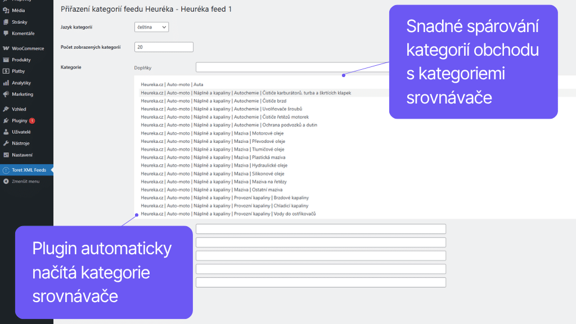This screenshot has height=324, width=576.
Task: Click the WooCommerce logo icon
Action: (x=6, y=48)
